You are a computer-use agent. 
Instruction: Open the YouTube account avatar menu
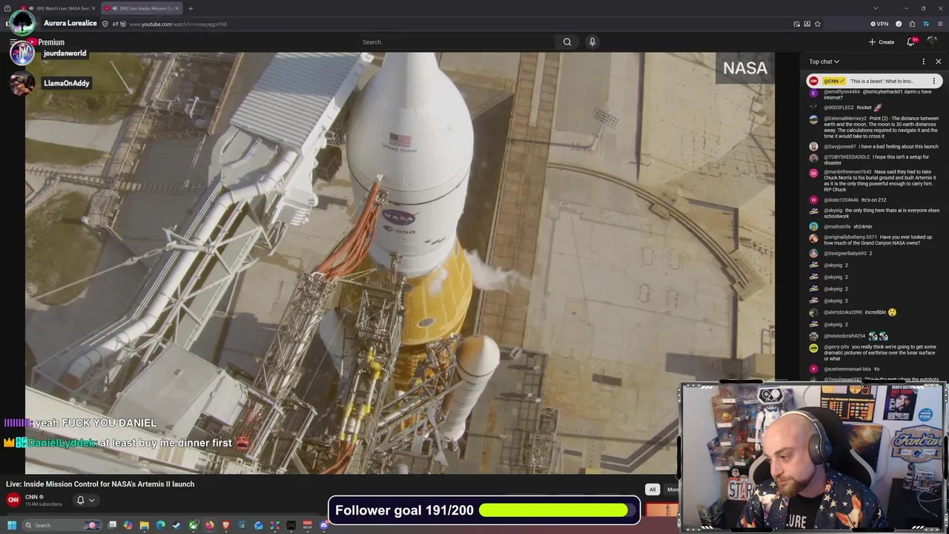tap(933, 42)
